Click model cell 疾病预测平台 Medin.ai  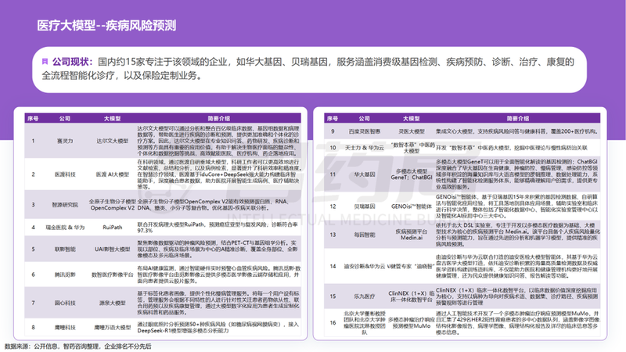[x=412, y=235]
